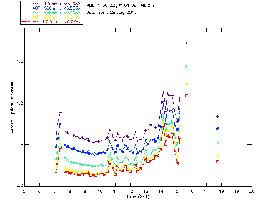The width and height of the screenshot is (259, 207).
Task: Click the AOT 1020nm legend entry
Action: [51, 21]
